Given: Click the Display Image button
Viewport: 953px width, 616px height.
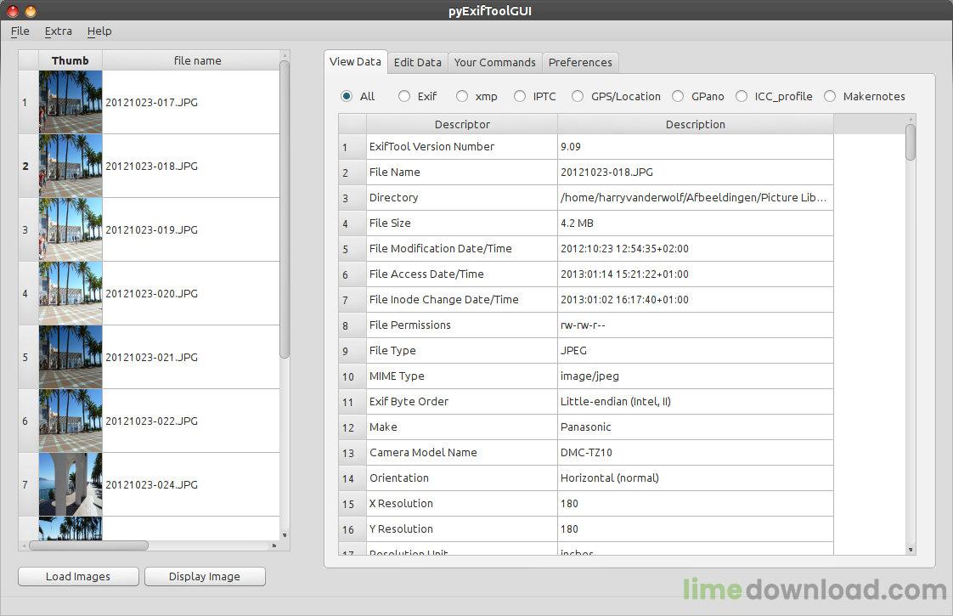Looking at the screenshot, I should coord(205,576).
